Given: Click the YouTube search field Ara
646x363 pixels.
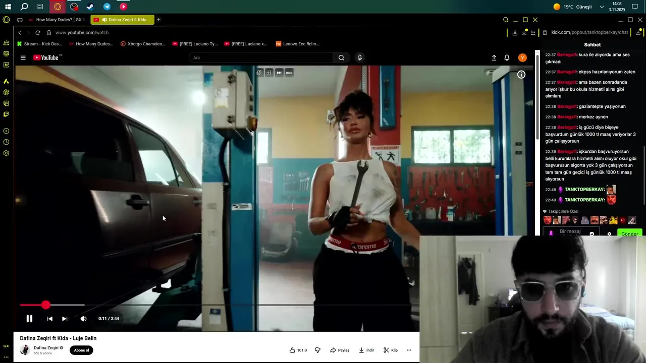Looking at the screenshot, I should [x=260, y=57].
